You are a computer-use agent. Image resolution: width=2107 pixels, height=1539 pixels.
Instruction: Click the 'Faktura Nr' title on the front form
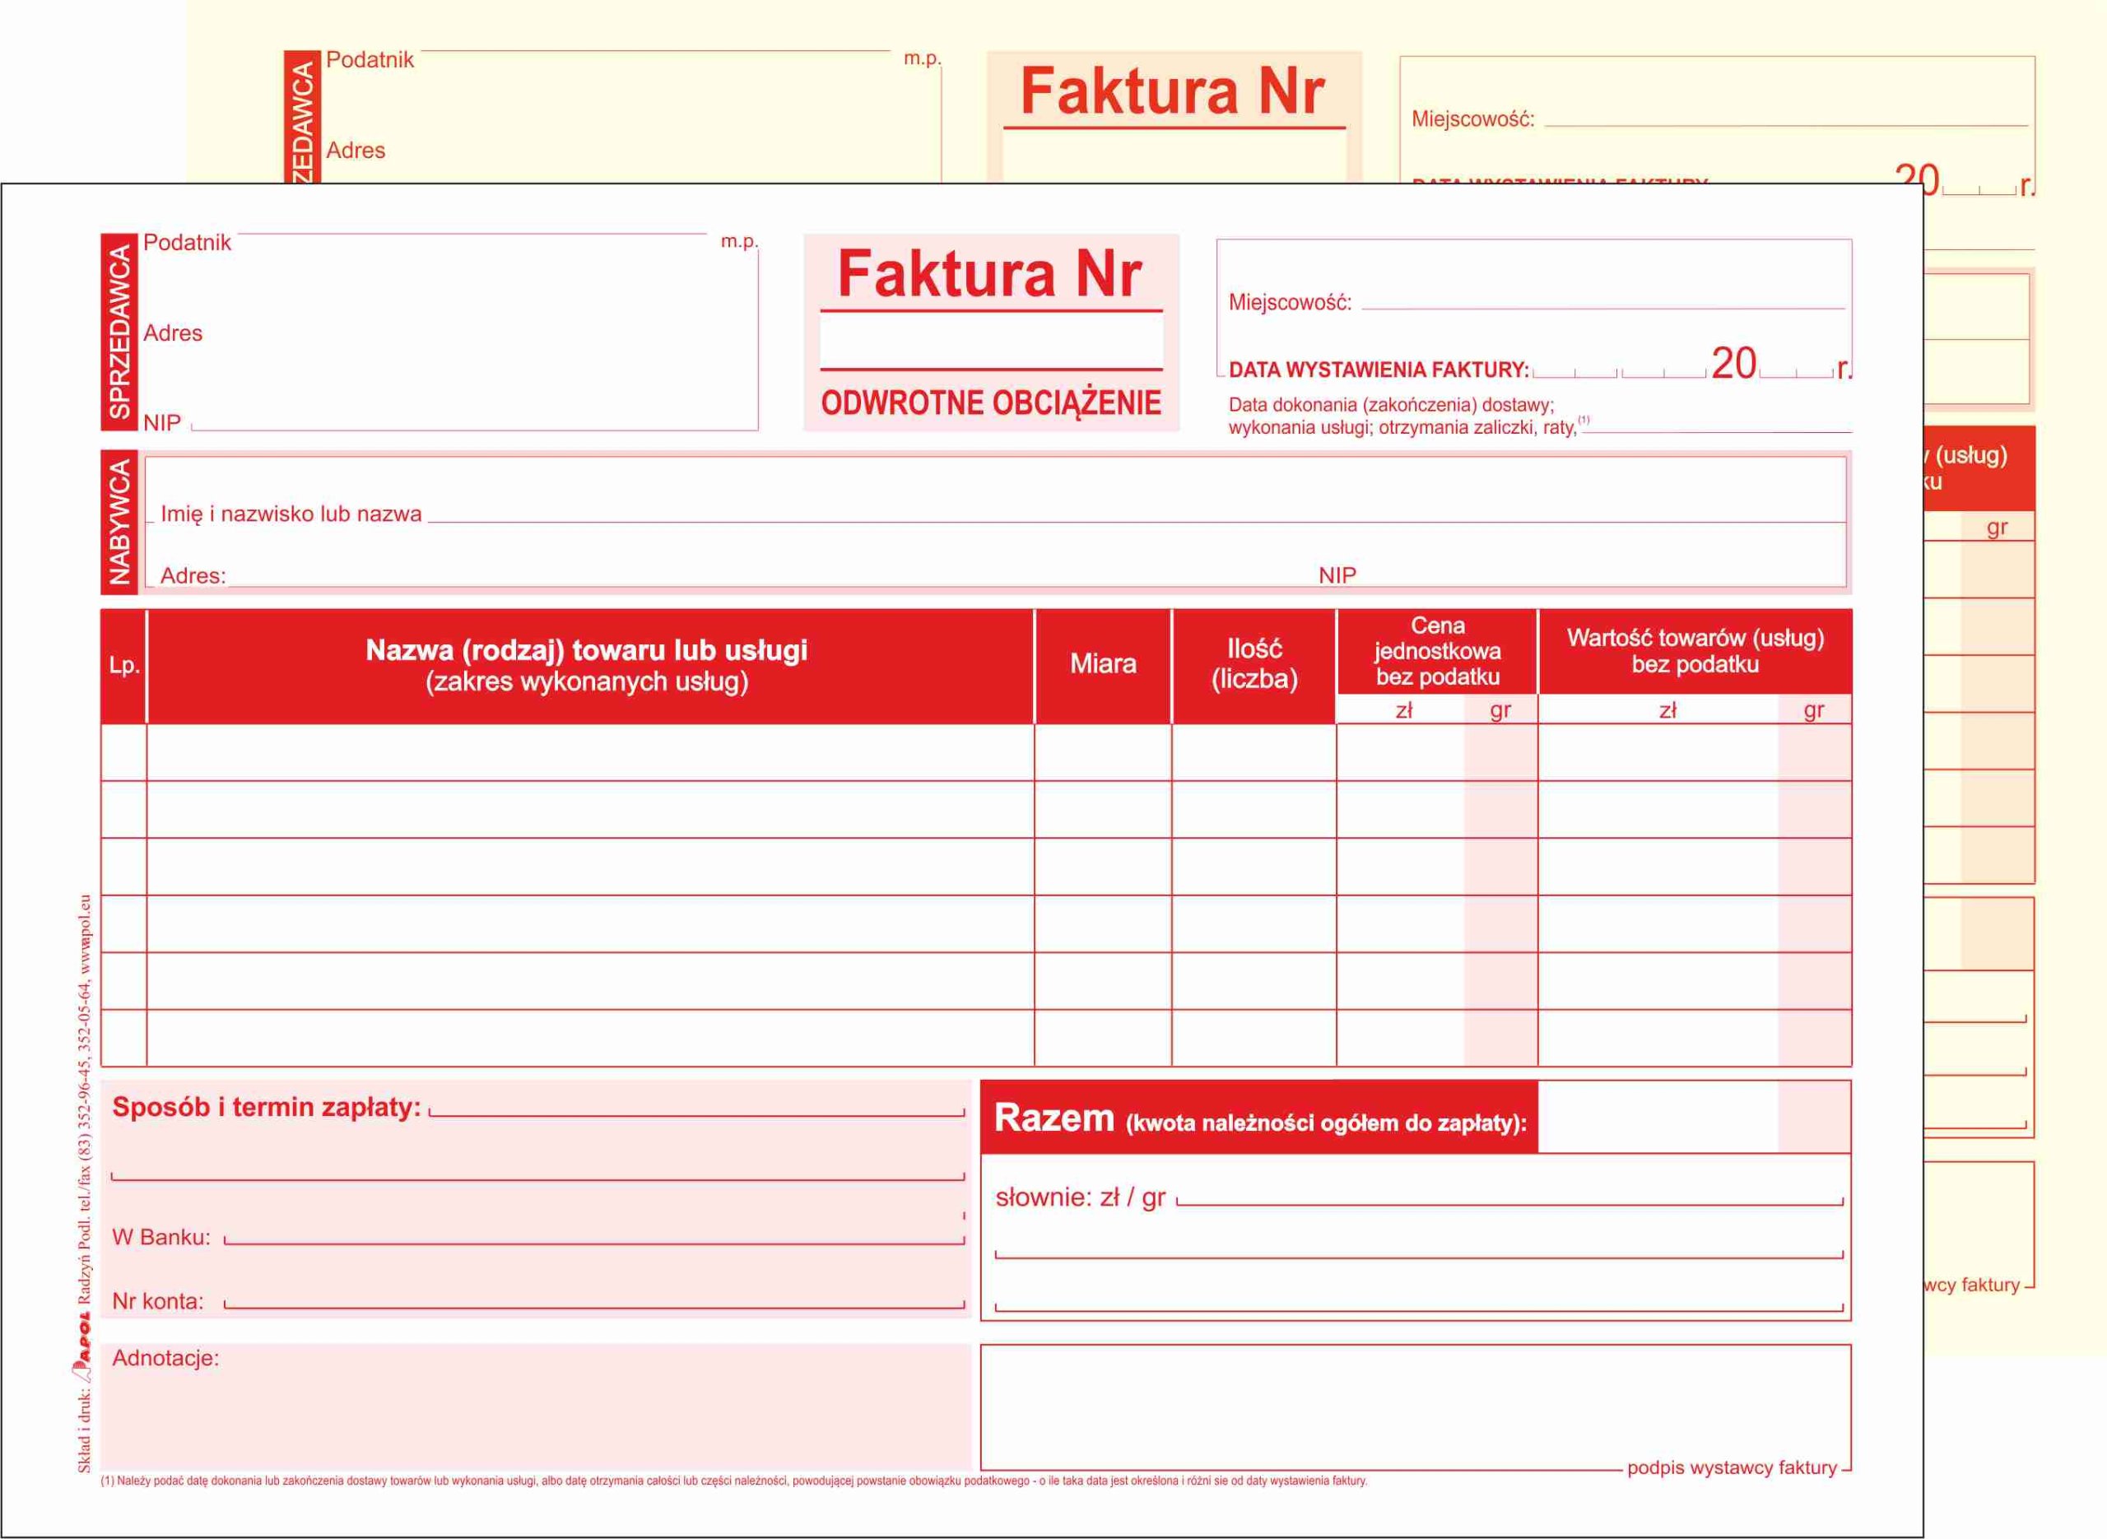tap(989, 274)
